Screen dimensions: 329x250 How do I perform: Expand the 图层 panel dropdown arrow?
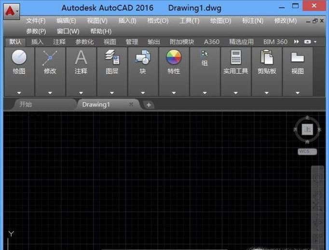point(112,93)
